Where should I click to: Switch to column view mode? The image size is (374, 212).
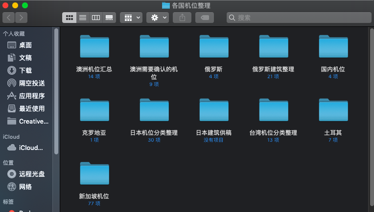[96, 18]
